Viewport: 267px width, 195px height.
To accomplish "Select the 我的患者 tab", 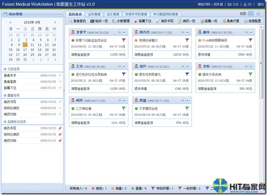I will [75, 14].
